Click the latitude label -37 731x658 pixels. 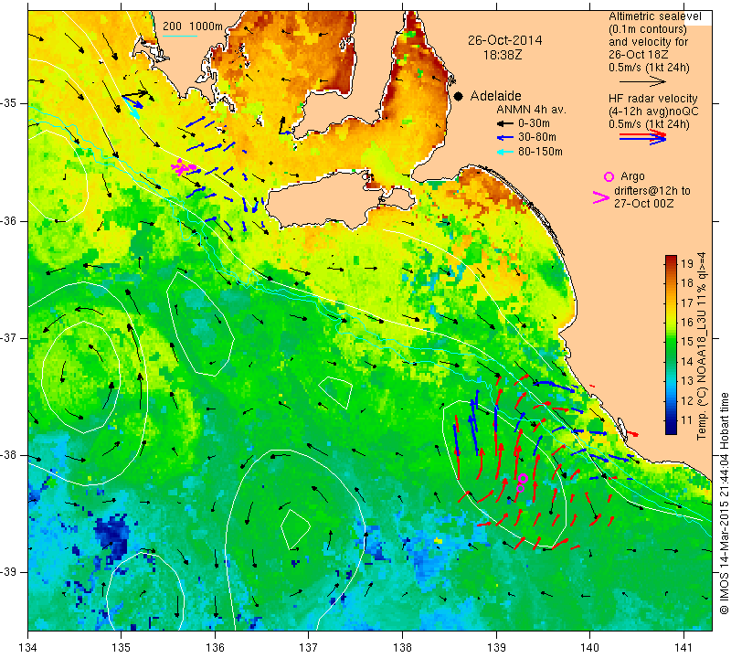click(x=8, y=337)
